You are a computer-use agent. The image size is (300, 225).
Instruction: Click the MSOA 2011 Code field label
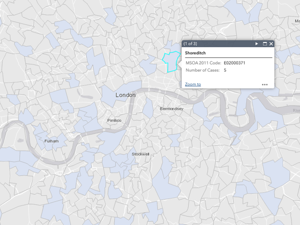(x=203, y=63)
